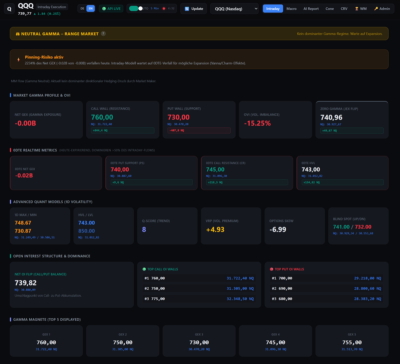The height and width of the screenshot is (364, 400).
Task: Click the Put Wall value 730,00
Action: (178, 117)
